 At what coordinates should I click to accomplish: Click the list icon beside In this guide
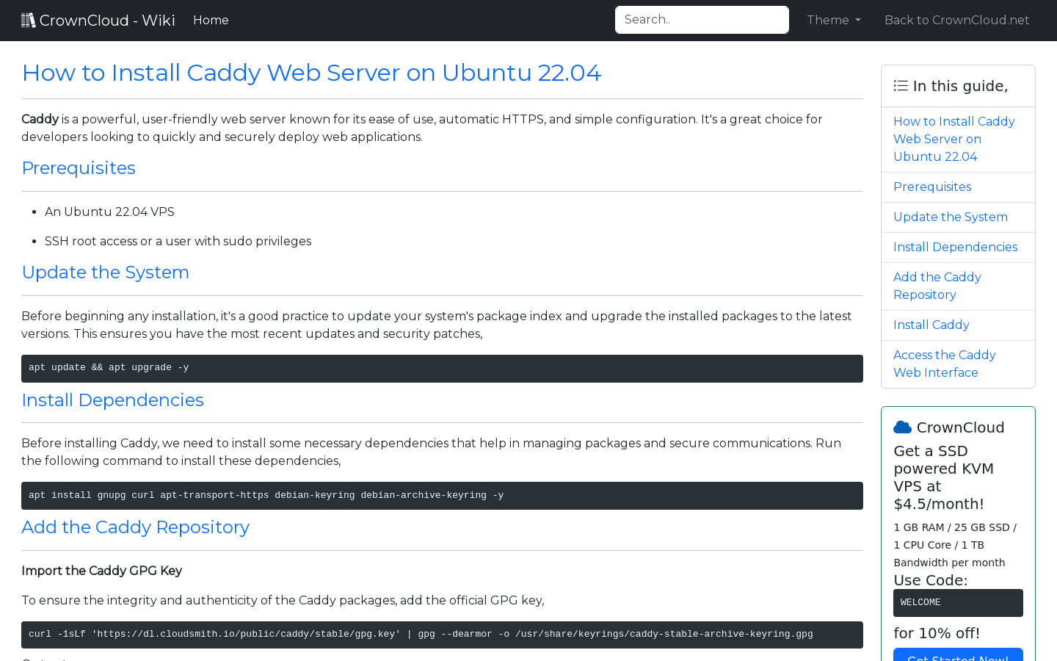pyautogui.click(x=901, y=86)
